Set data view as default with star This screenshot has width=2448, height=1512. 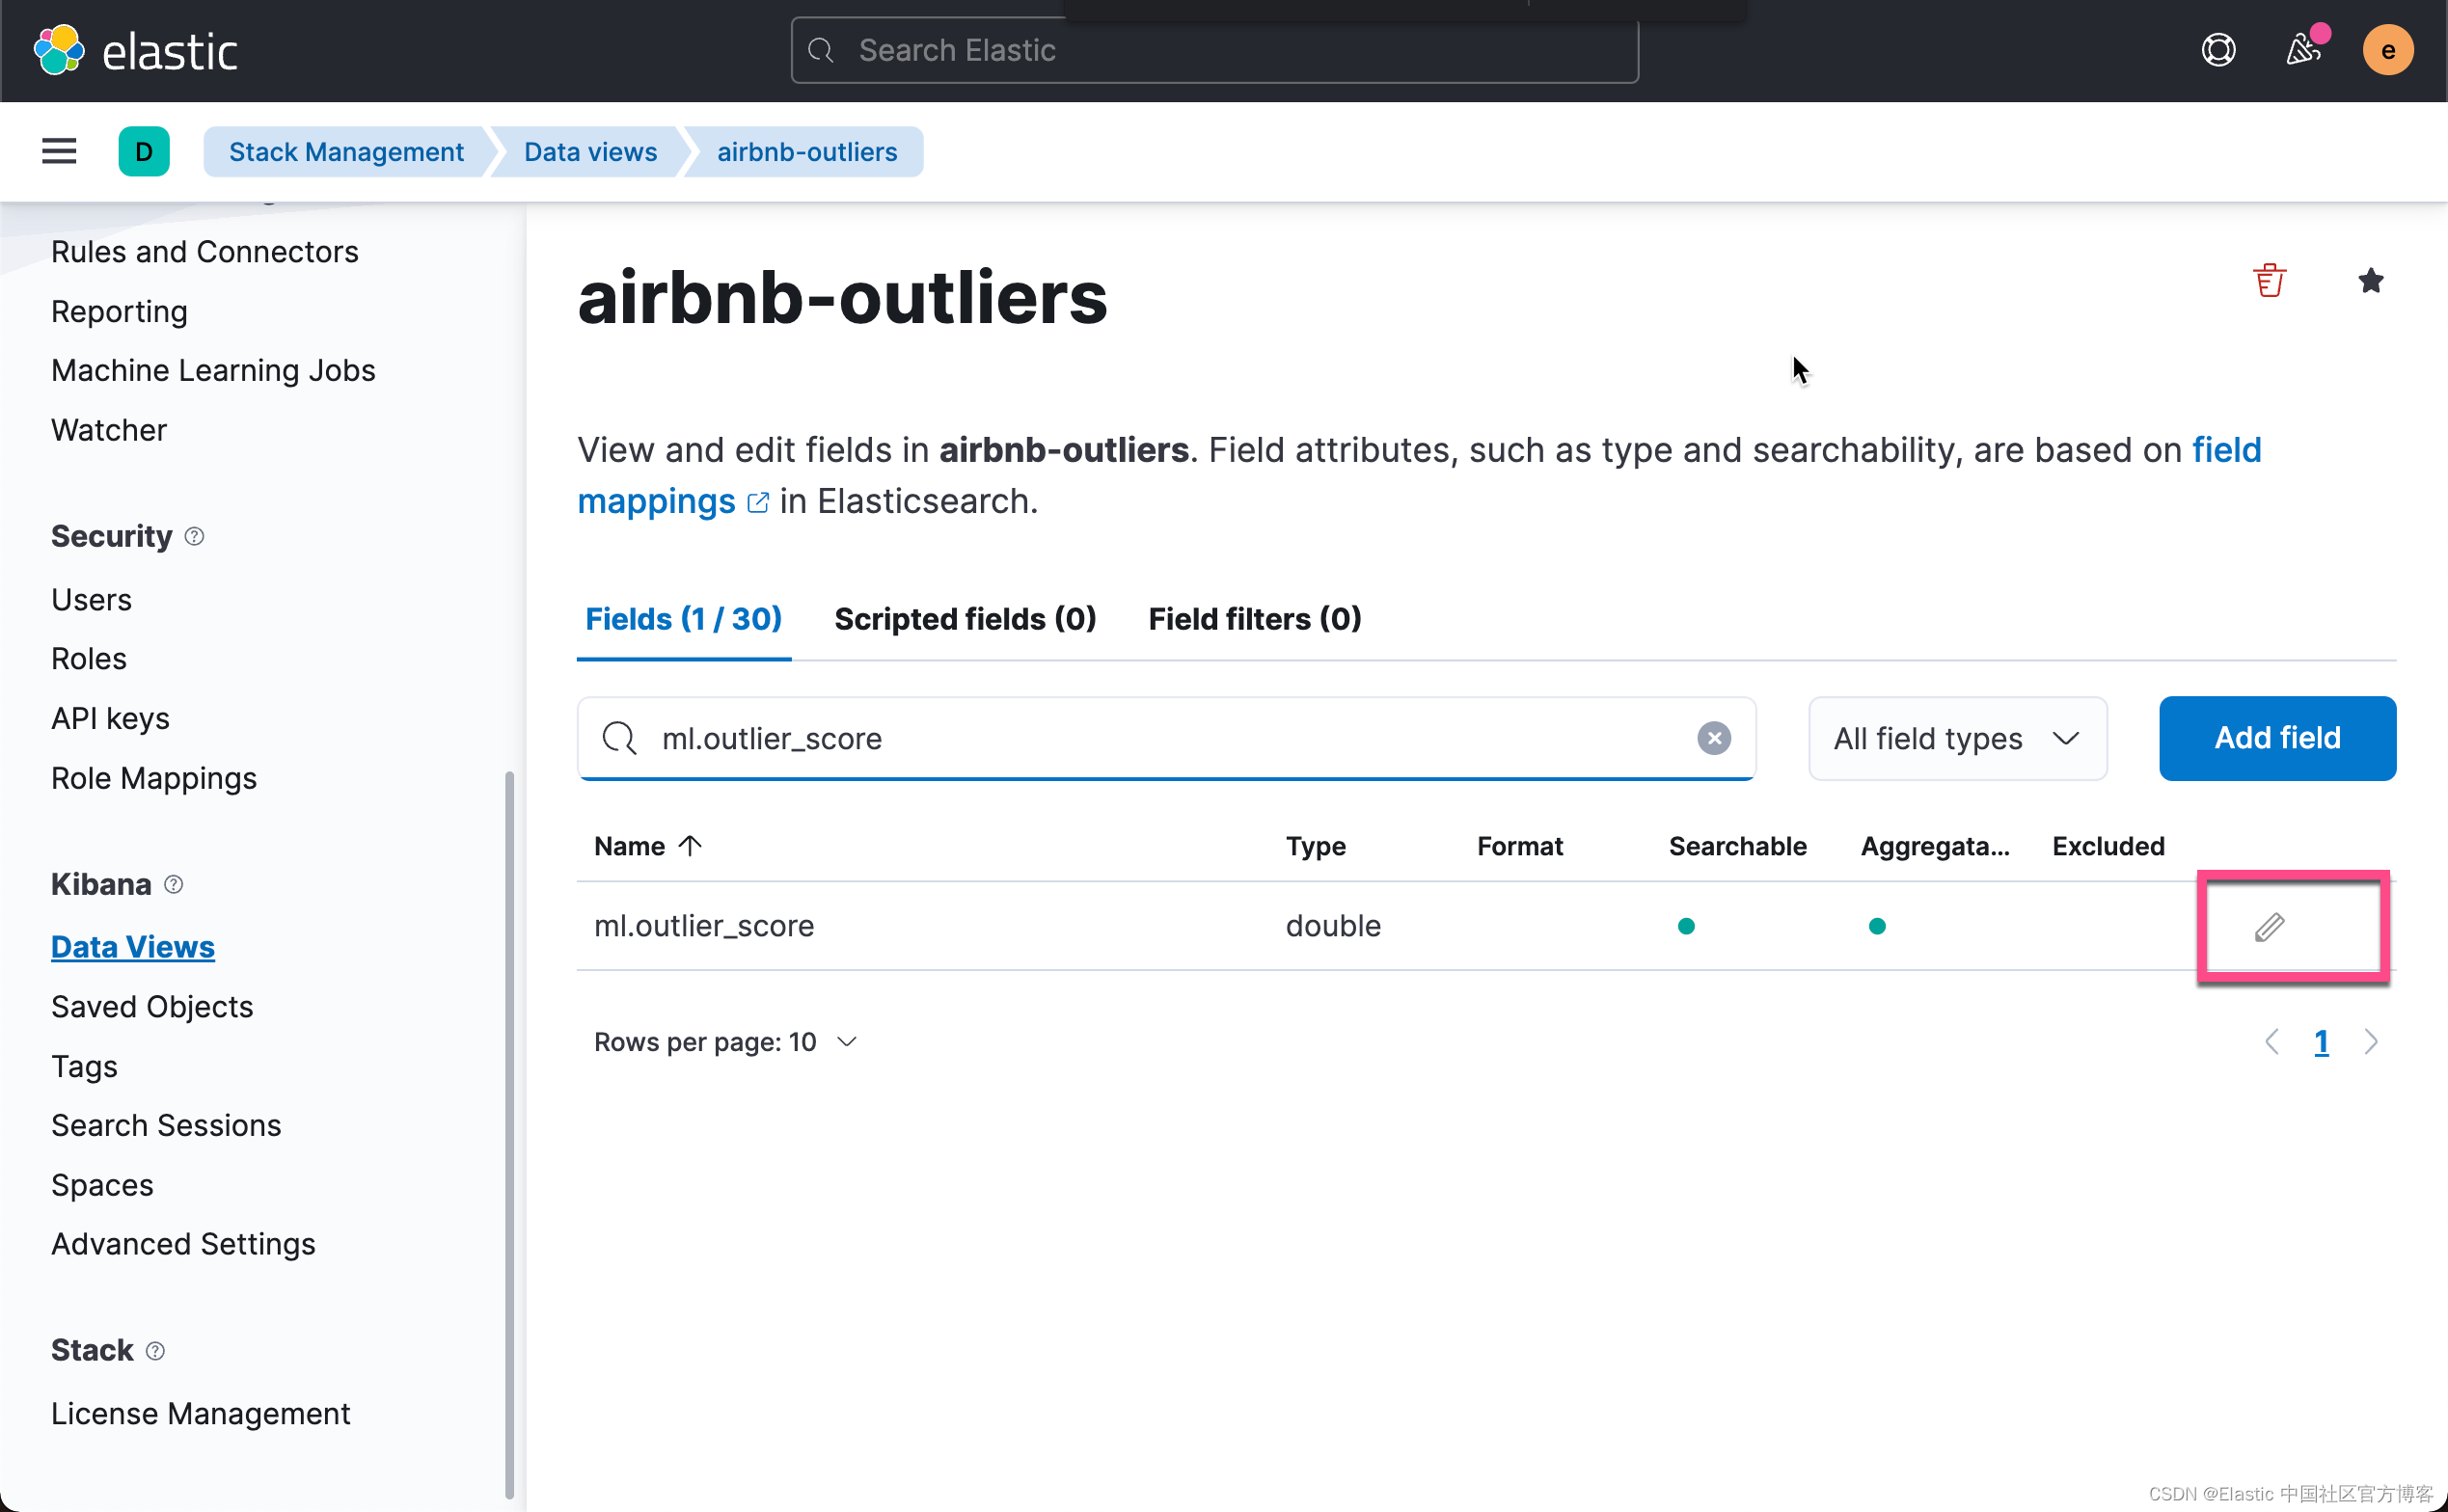tap(2370, 280)
